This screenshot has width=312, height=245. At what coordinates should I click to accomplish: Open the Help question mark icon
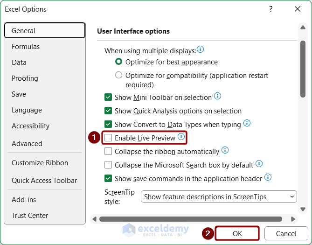click(271, 9)
